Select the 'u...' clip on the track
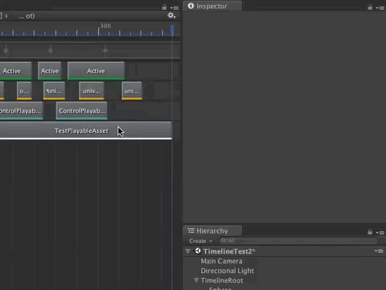 point(24,91)
